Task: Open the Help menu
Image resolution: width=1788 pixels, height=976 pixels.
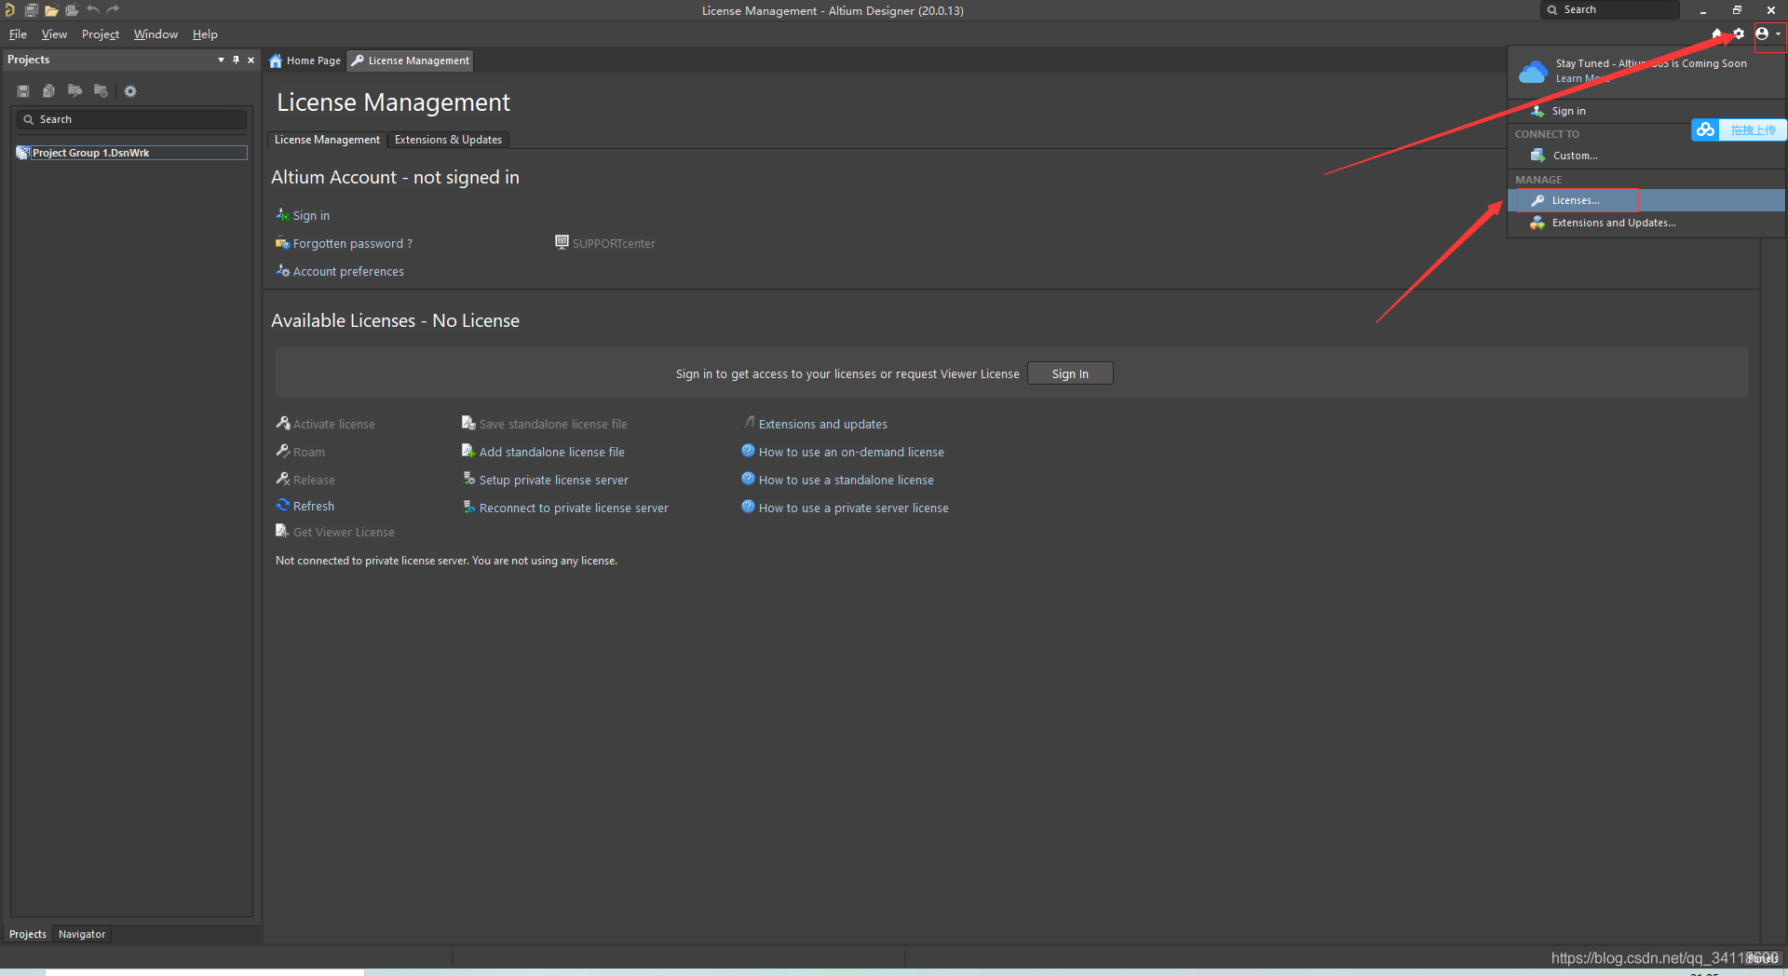Action: coord(205,34)
